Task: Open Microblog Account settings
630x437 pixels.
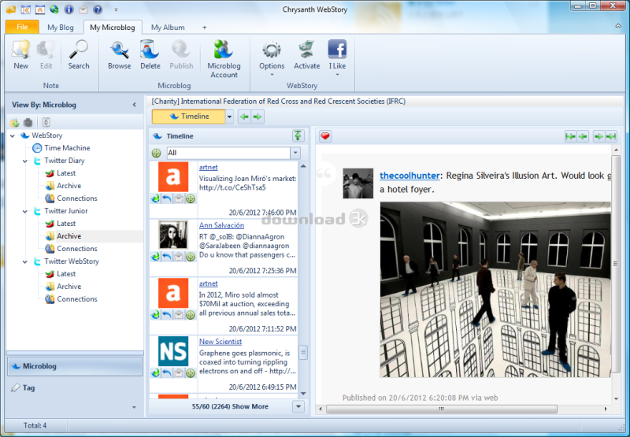Action: [x=224, y=59]
